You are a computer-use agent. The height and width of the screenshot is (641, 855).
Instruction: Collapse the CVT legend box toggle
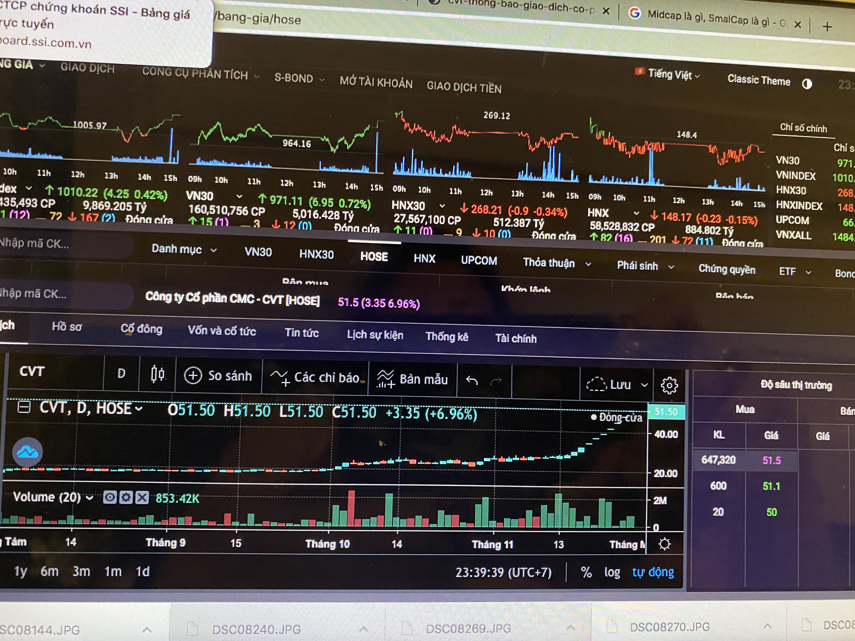point(24,407)
